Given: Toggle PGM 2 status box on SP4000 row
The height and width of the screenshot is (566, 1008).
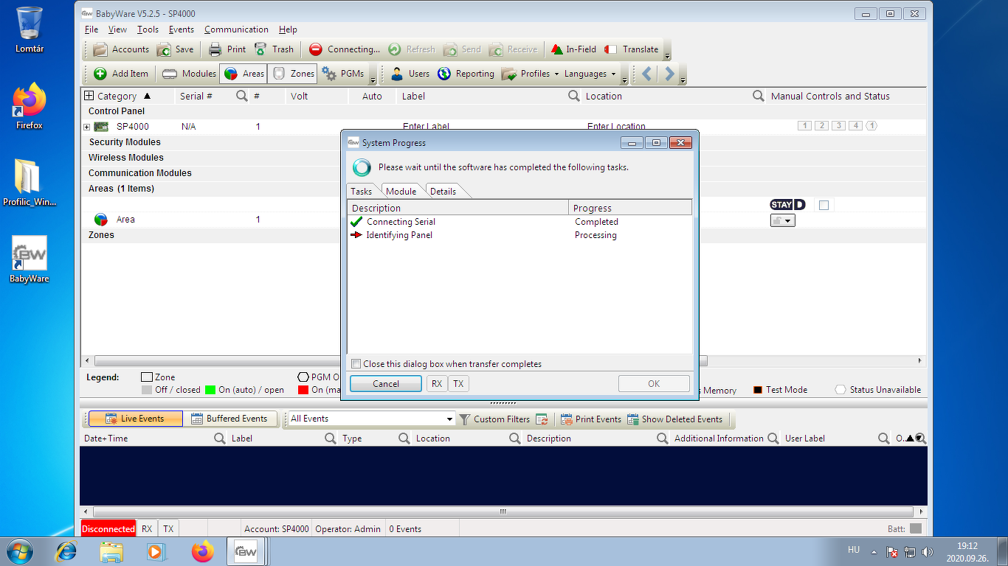Looking at the screenshot, I should click(822, 126).
